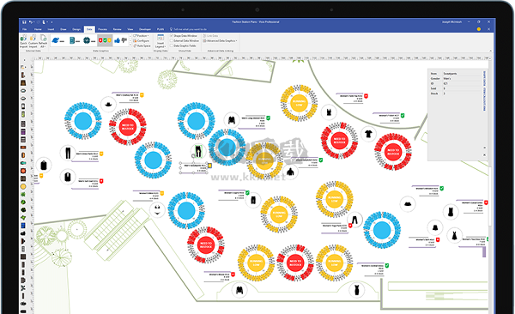Select the thumbs up data graphic
This screenshot has width=515, height=314.
[117, 40]
